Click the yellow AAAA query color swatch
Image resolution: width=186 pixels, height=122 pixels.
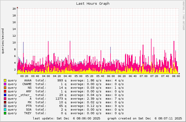pos(5,80)
